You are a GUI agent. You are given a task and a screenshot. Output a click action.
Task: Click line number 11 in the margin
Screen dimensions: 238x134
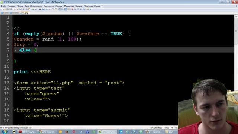click(x=7, y=72)
